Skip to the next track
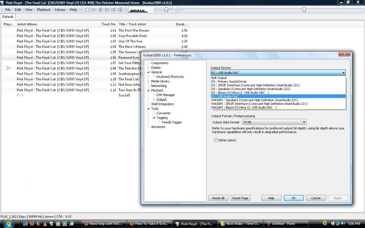The width and height of the screenshot is (365, 228). coord(114,10)
